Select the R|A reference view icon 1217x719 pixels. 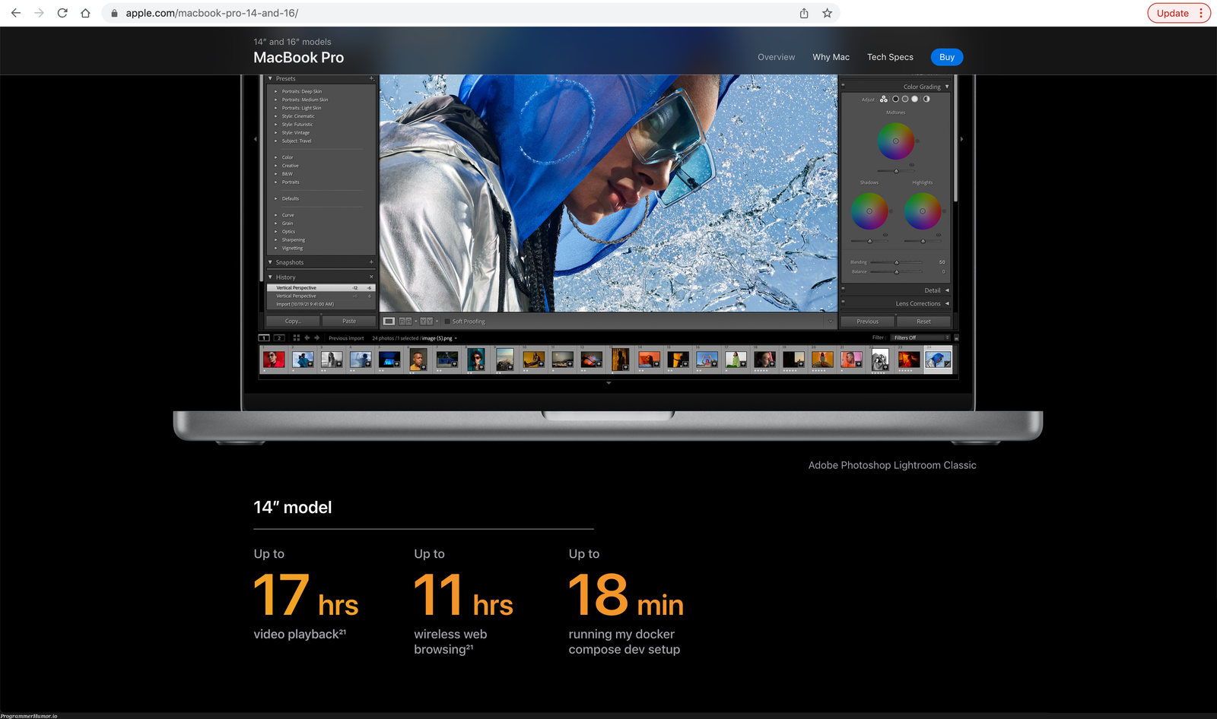[x=405, y=321]
